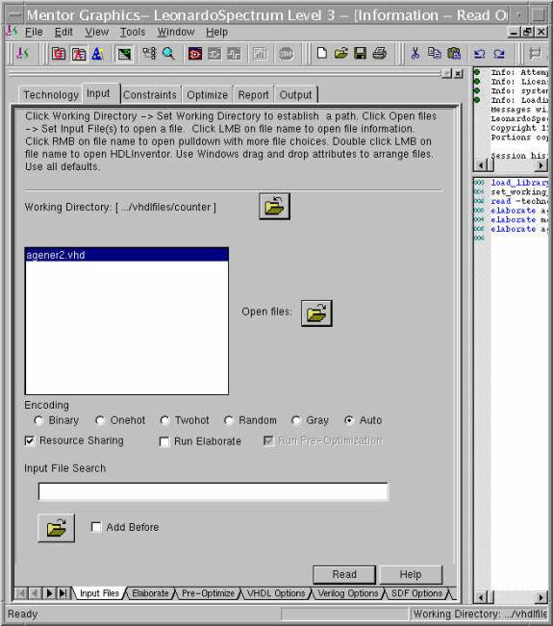Uncheck the Resource Sharing checkbox
Screen dimensions: 553x626
pos(30,440)
